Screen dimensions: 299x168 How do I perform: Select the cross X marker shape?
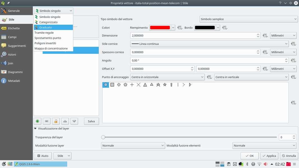click(x=138, y=85)
